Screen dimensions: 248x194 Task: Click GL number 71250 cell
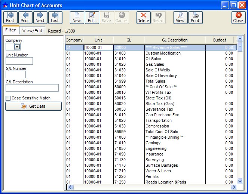click(129, 182)
